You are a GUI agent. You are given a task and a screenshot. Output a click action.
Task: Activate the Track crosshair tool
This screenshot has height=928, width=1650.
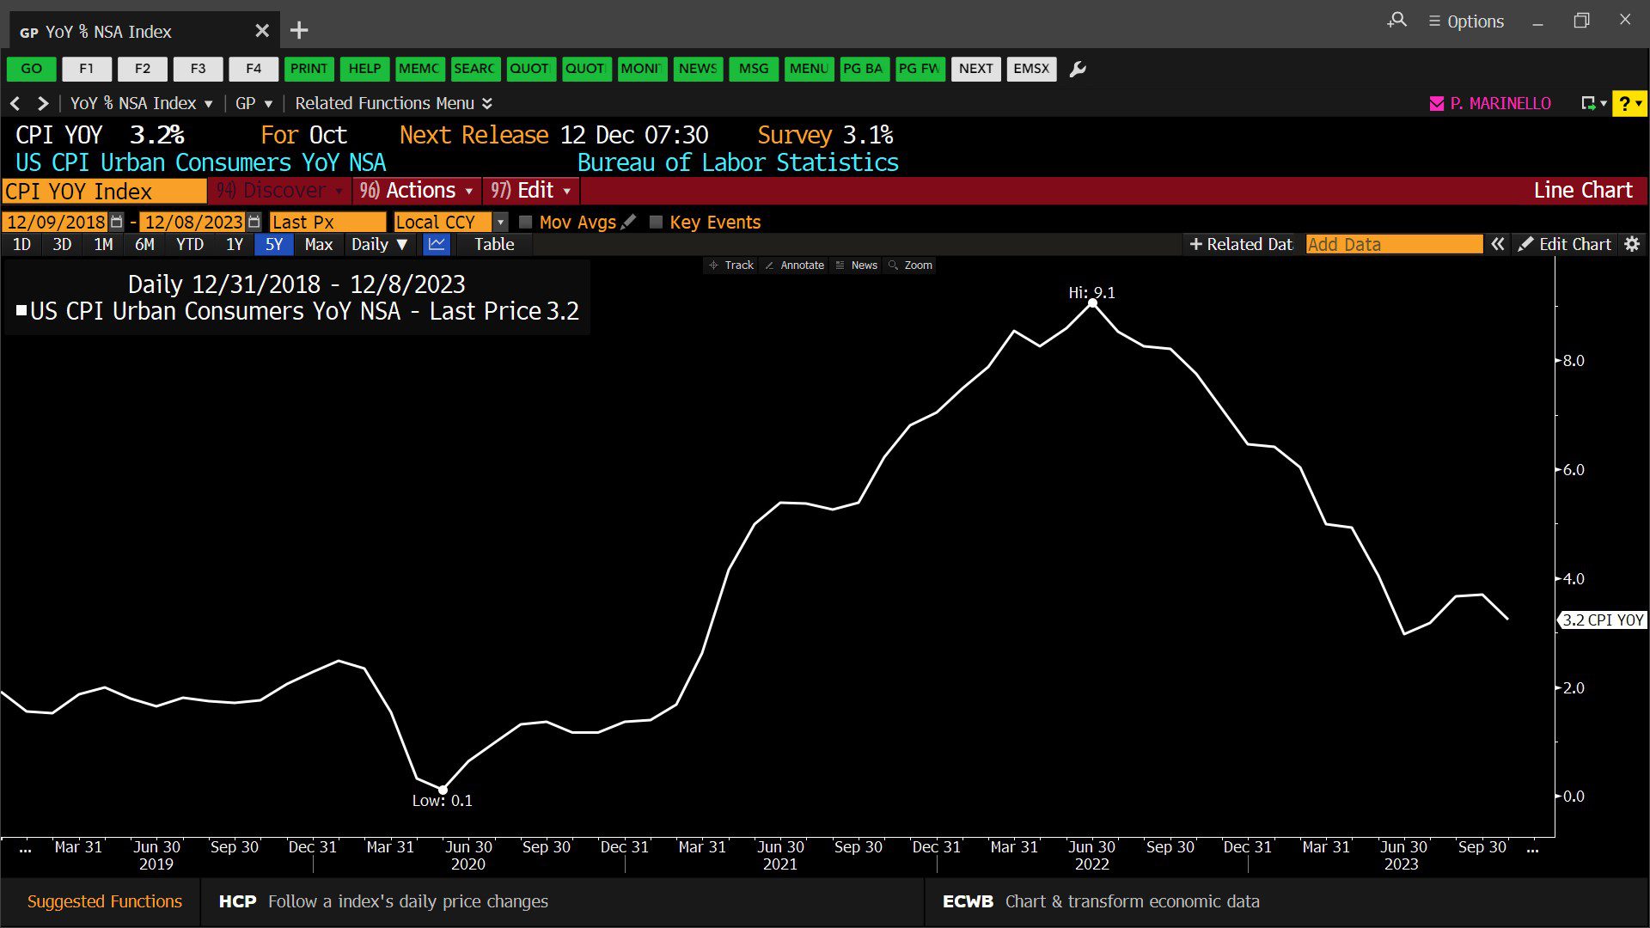(731, 266)
